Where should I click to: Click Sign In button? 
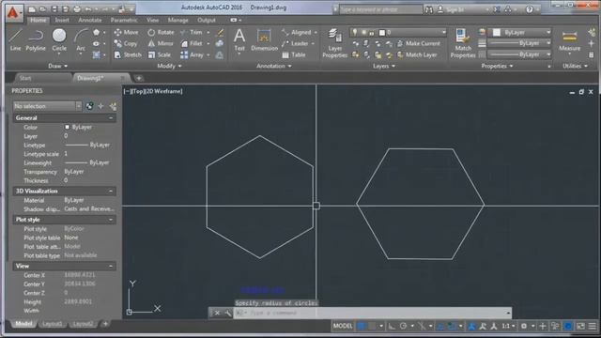click(451, 9)
